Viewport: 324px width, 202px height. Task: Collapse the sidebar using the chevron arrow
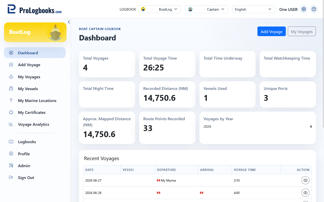pyautogui.click(x=69, y=22)
